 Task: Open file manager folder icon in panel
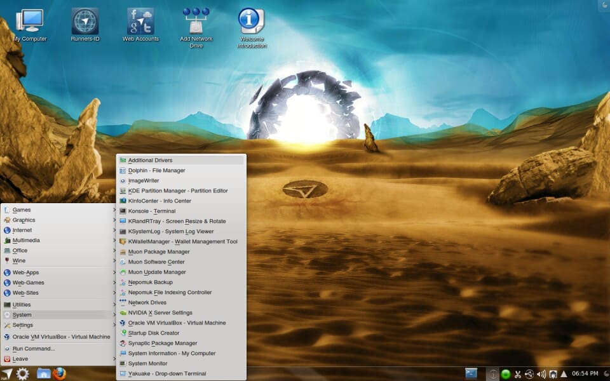(44, 373)
